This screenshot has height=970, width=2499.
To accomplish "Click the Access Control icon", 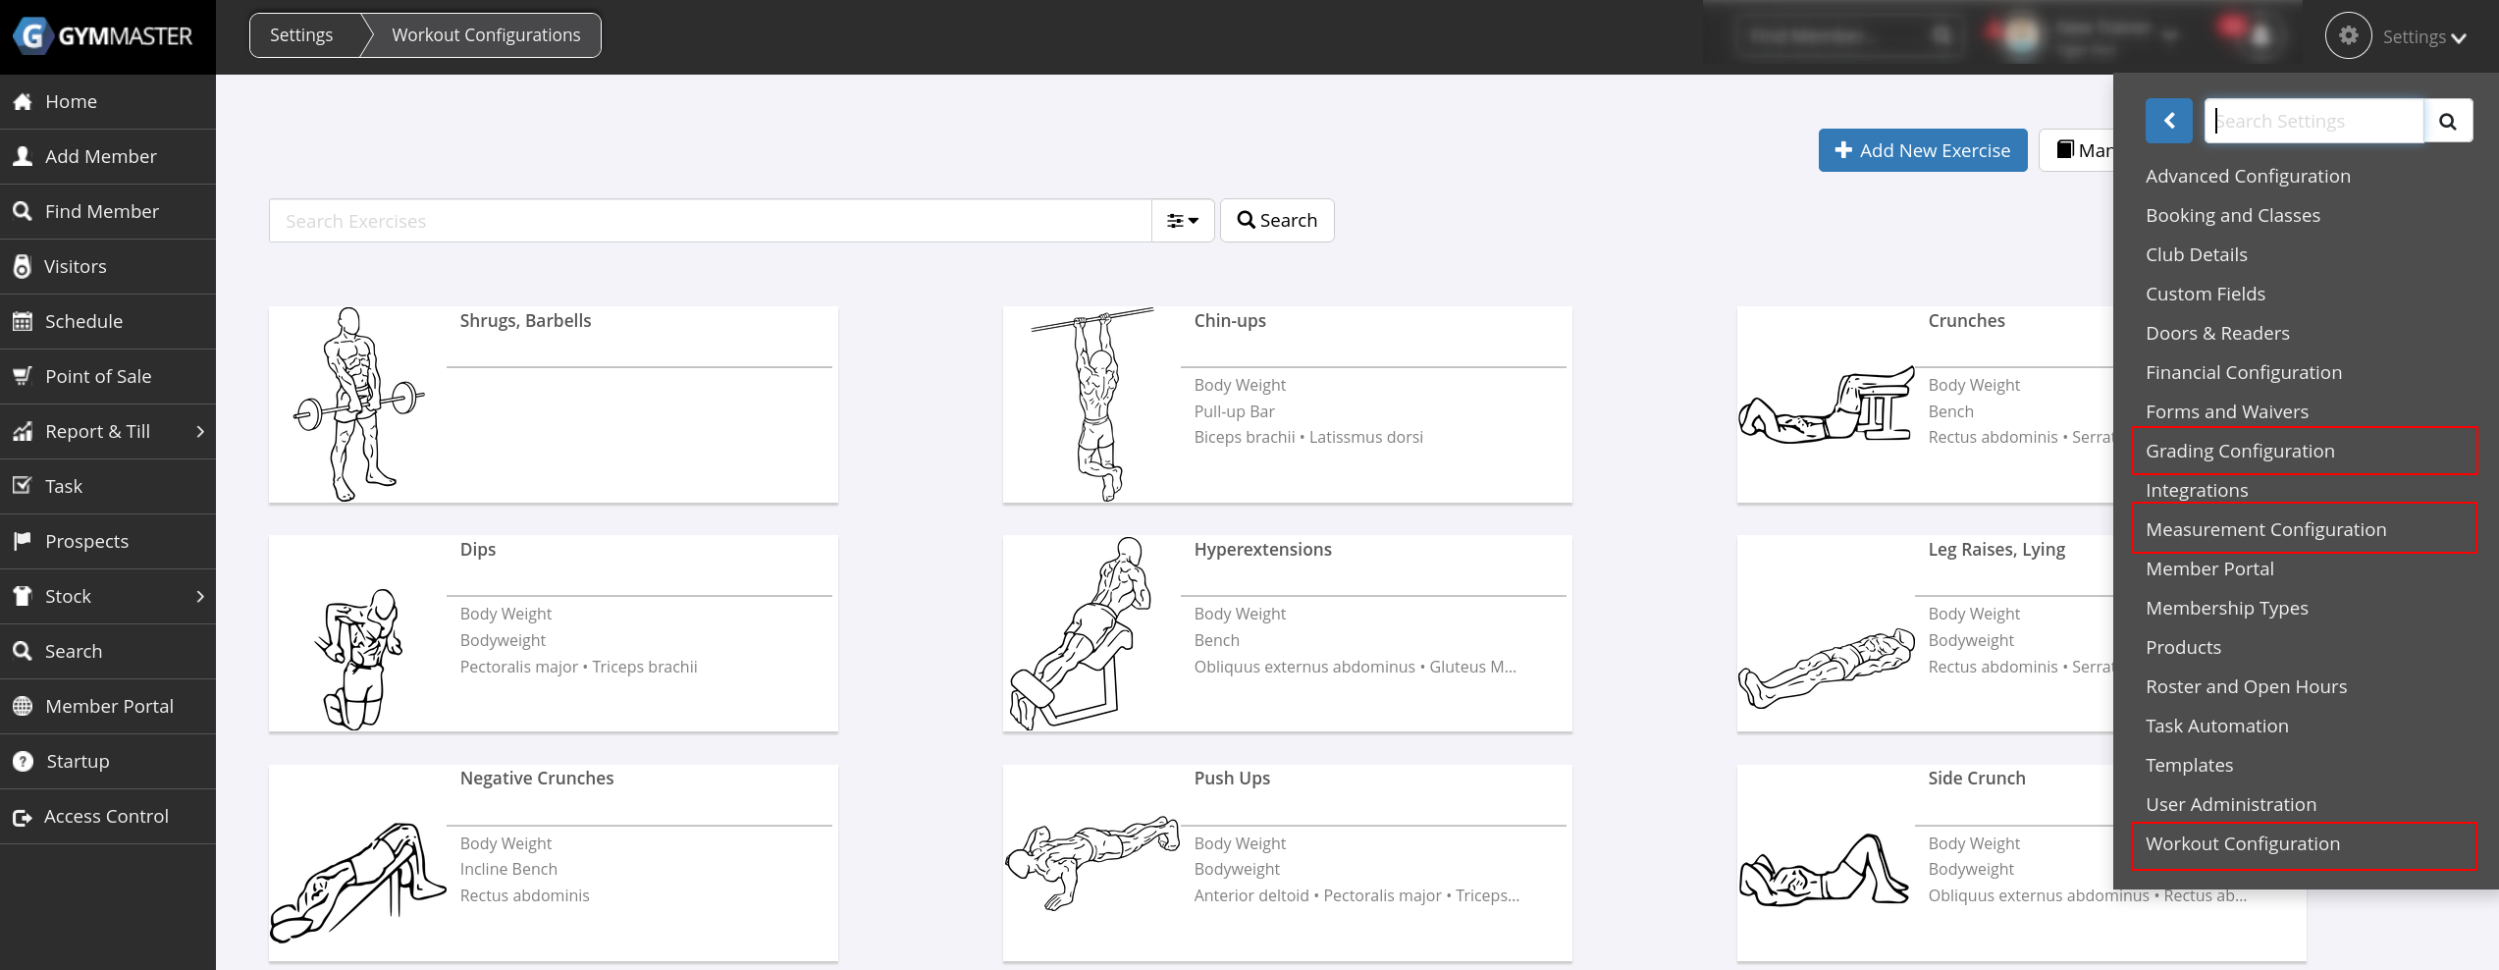I will pos(23,817).
